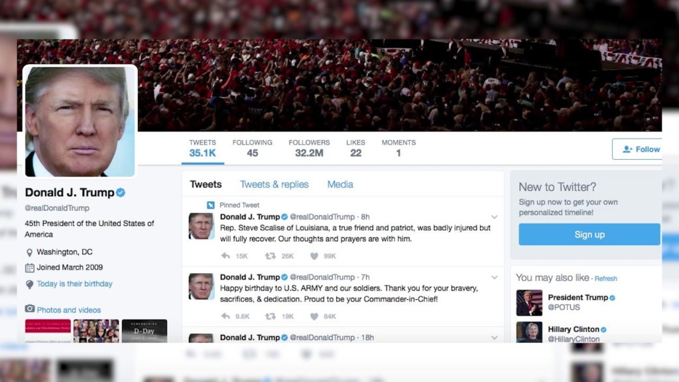Viewport: 679px width, 382px height.
Task: Open options chevron on the 7h tweet
Action: coord(494,277)
